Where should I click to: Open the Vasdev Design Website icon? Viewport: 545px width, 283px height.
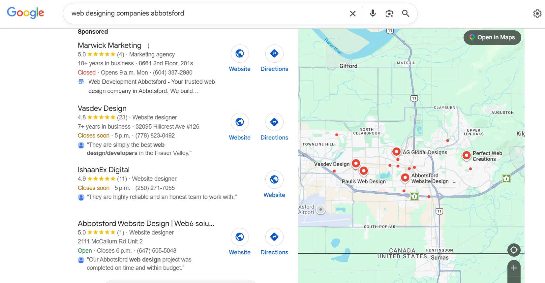[240, 122]
